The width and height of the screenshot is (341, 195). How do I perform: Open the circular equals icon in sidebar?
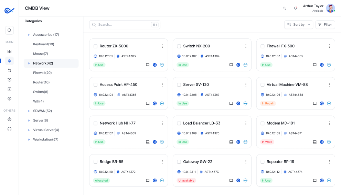(9, 99)
